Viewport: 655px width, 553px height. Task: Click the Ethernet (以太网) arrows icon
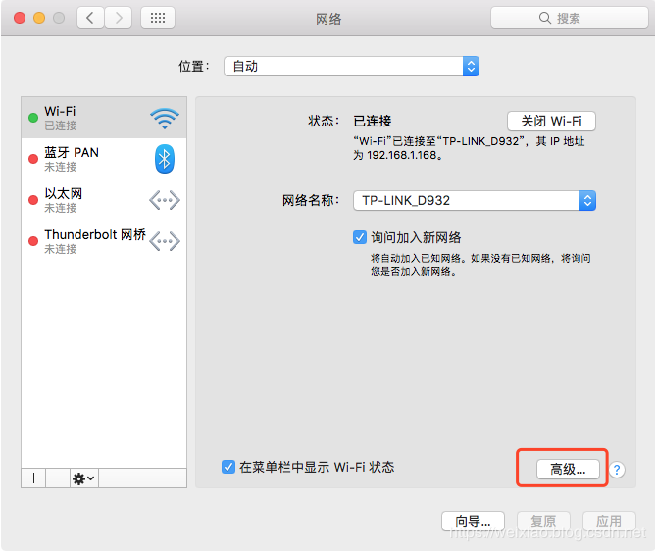coord(164,200)
